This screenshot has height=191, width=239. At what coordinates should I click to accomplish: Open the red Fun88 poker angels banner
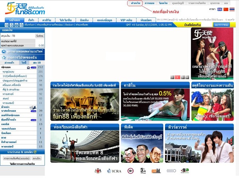tap(212, 53)
